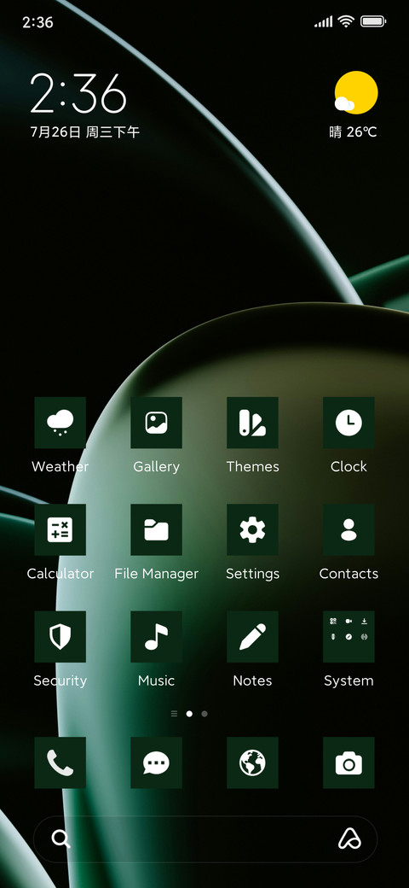Open File Manager
The image size is (409, 888).
point(157,529)
